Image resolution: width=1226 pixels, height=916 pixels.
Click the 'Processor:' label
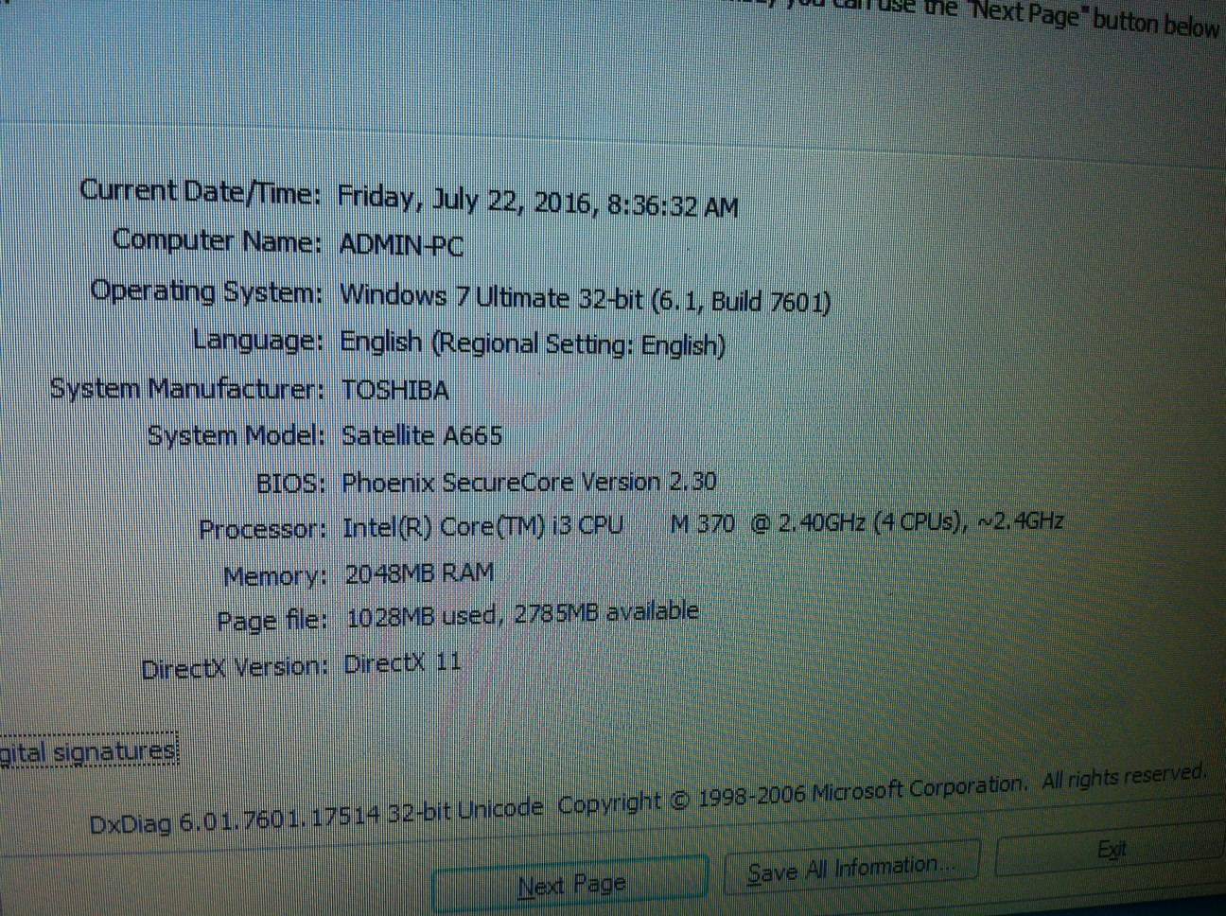point(263,530)
